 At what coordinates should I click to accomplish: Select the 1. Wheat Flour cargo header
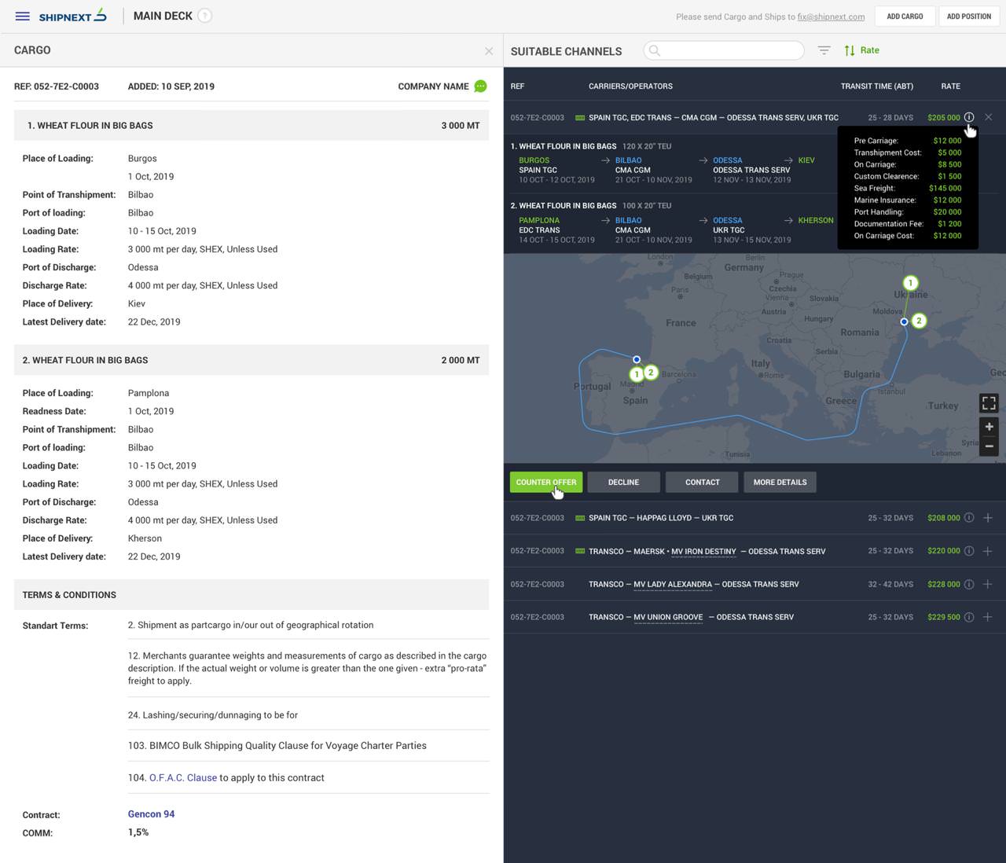point(251,126)
